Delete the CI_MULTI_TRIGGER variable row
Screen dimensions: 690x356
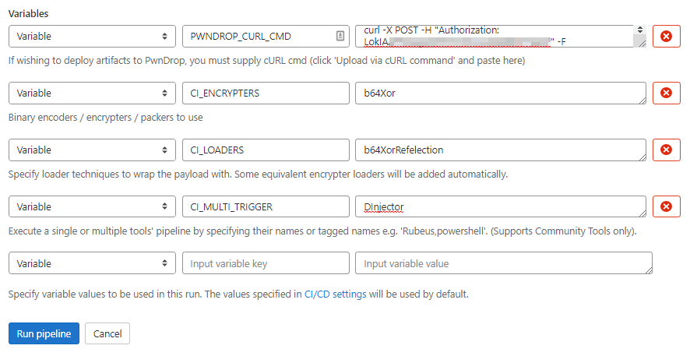[x=666, y=206]
